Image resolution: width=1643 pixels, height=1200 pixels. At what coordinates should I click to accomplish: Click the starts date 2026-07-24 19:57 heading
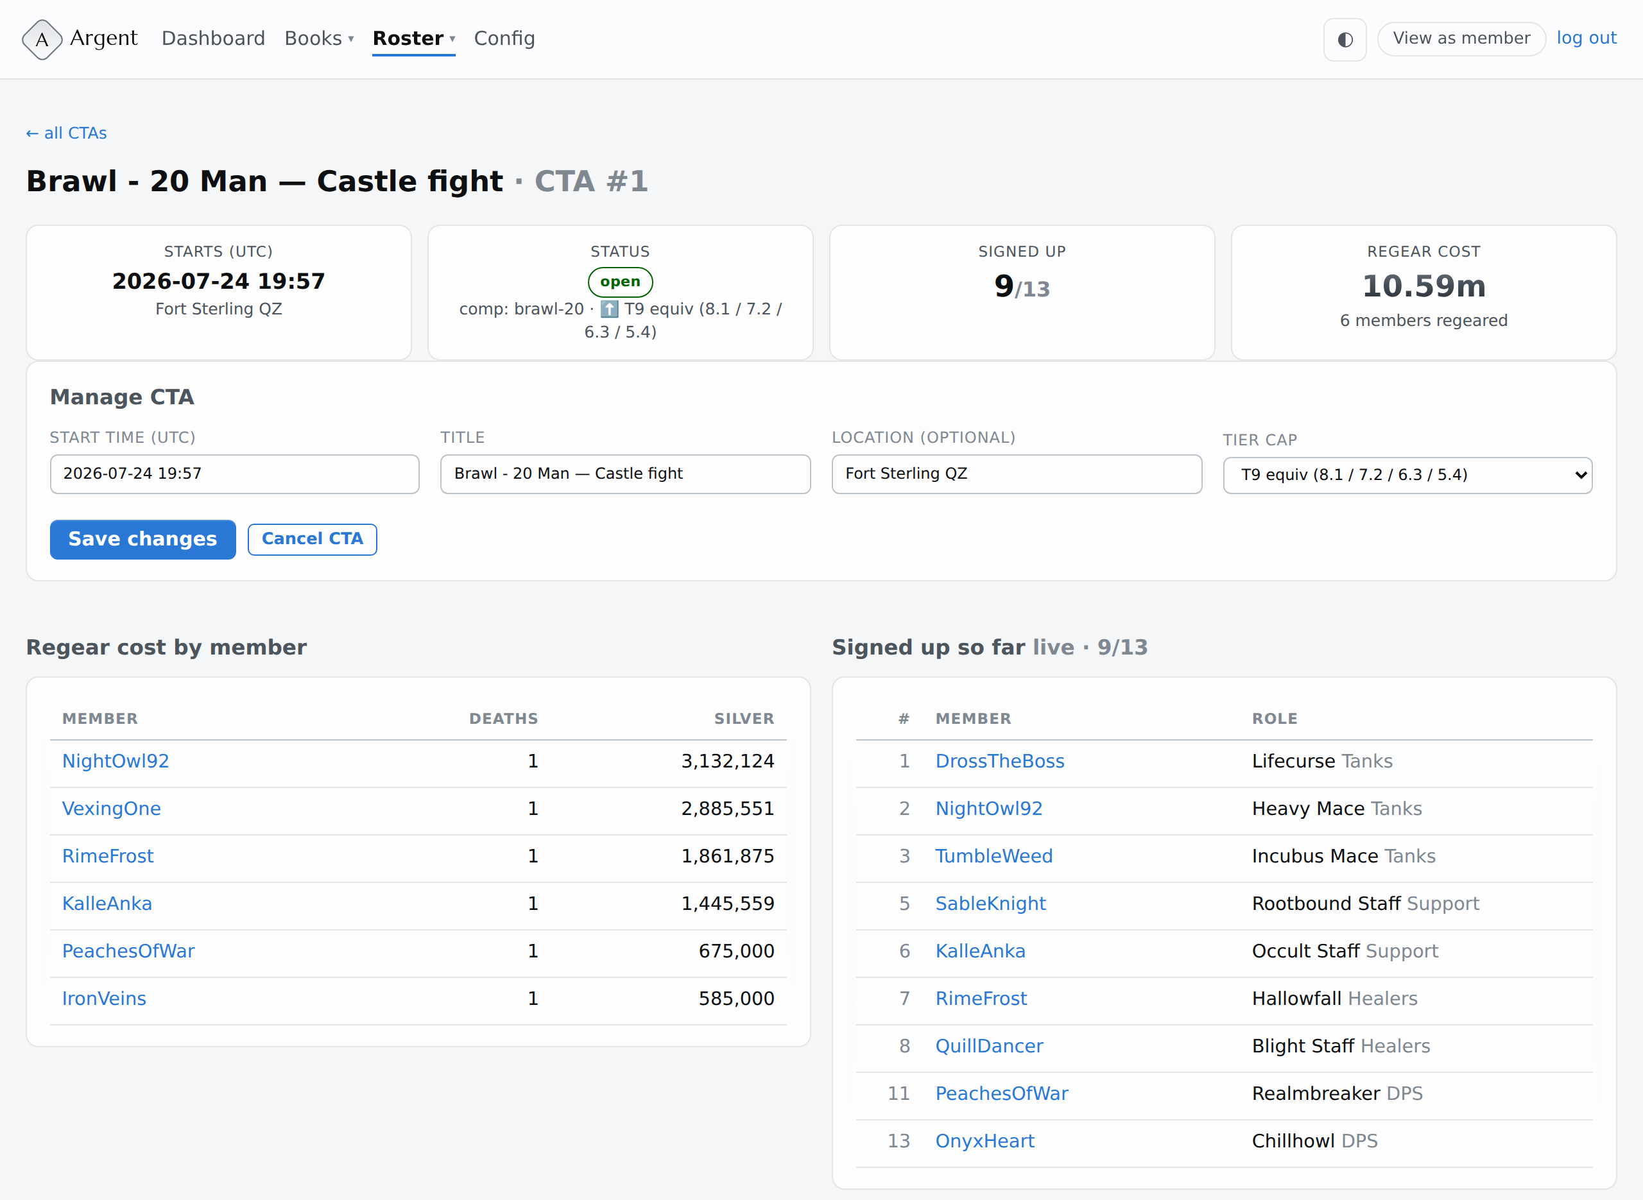pos(218,281)
